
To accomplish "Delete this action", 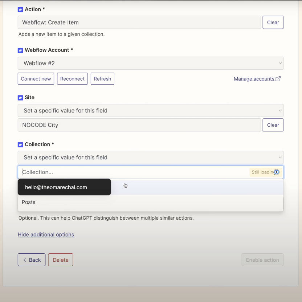I will pyautogui.click(x=61, y=260).
